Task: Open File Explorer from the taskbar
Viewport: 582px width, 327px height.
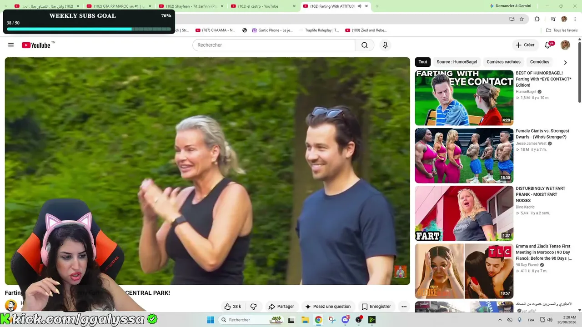Action: (305, 320)
